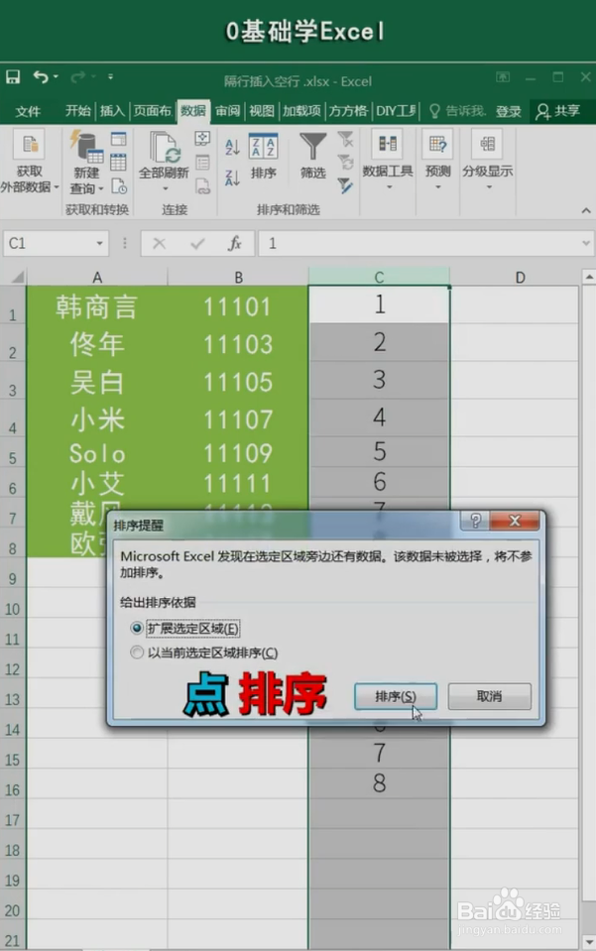Viewport: 596px width, 951px height.
Task: Click the from-table query icon
Action: [x=119, y=162]
